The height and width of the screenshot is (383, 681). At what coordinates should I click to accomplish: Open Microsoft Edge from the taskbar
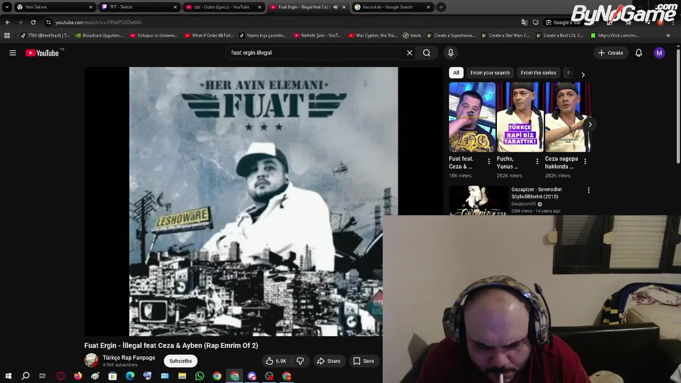click(130, 376)
